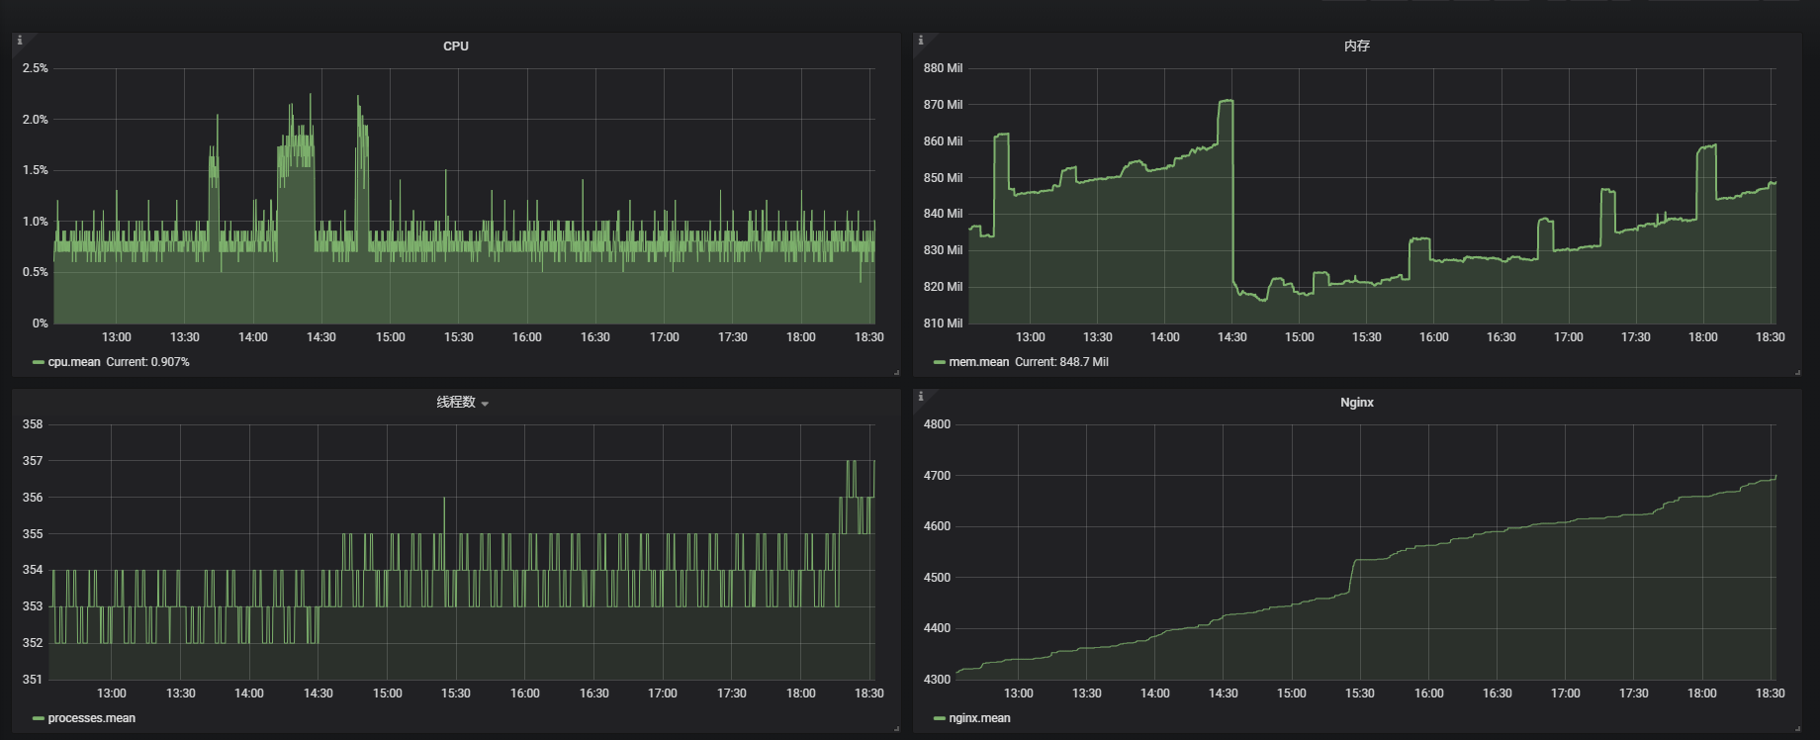The height and width of the screenshot is (740, 1820).
Task: Click the '351' y-axis label in 线程数
Action: coord(33,680)
